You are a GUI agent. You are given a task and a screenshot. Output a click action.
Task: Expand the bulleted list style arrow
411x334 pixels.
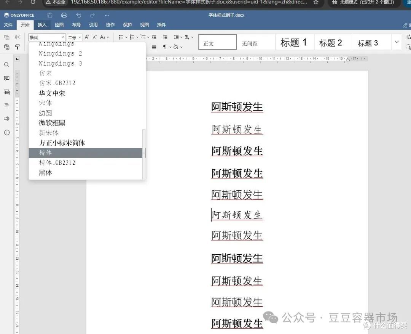[126, 37]
